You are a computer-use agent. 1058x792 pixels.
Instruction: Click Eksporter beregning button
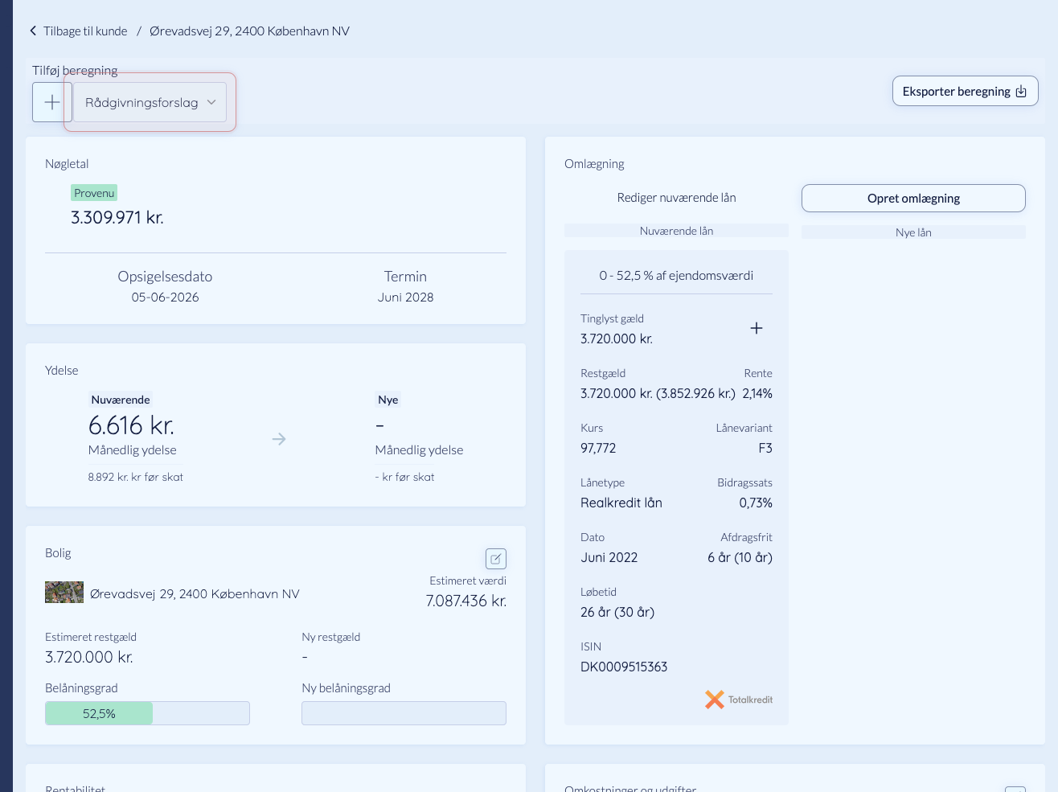pos(965,92)
